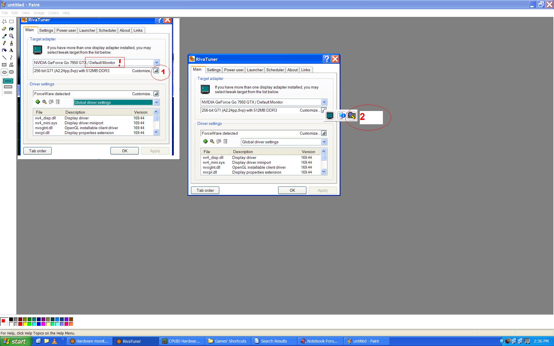Viewport: 554px width, 346px height.
Task: Click Tab order button in floating RivaTuner dialog
Action: coord(205,190)
